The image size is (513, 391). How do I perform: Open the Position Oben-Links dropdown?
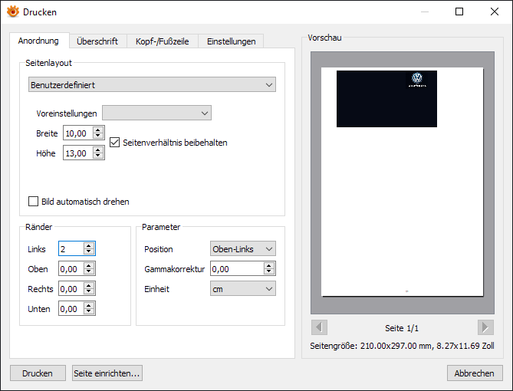[x=243, y=249]
